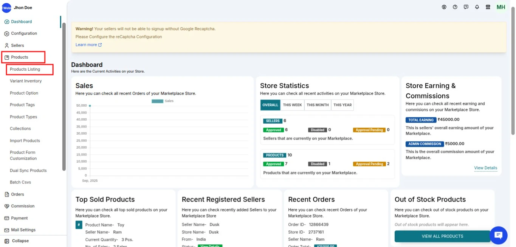
Task: Click the user account icon in header
Action: pos(444,7)
